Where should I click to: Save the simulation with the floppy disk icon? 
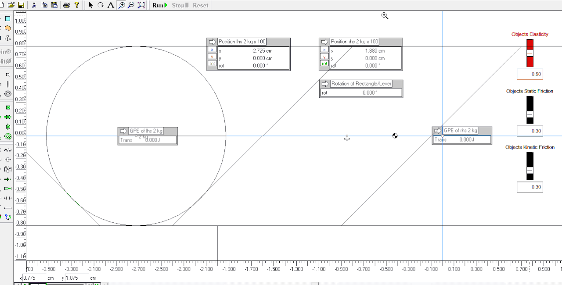(x=21, y=5)
